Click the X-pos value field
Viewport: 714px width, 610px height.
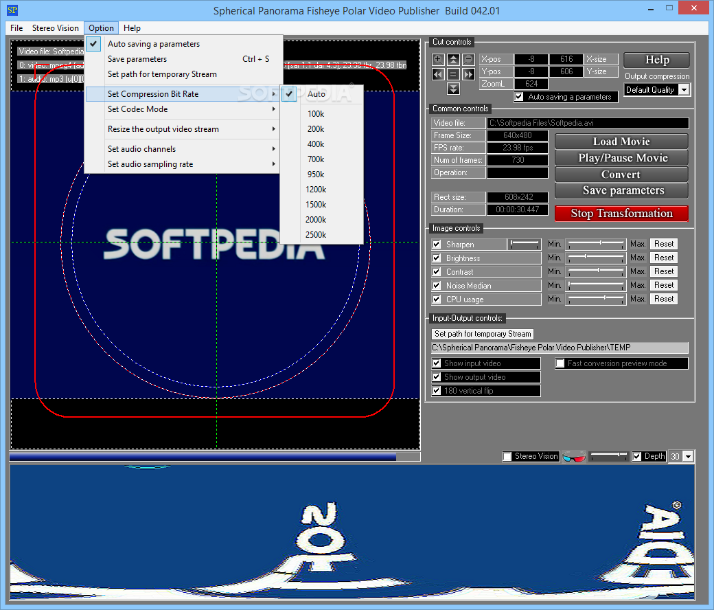coord(531,59)
